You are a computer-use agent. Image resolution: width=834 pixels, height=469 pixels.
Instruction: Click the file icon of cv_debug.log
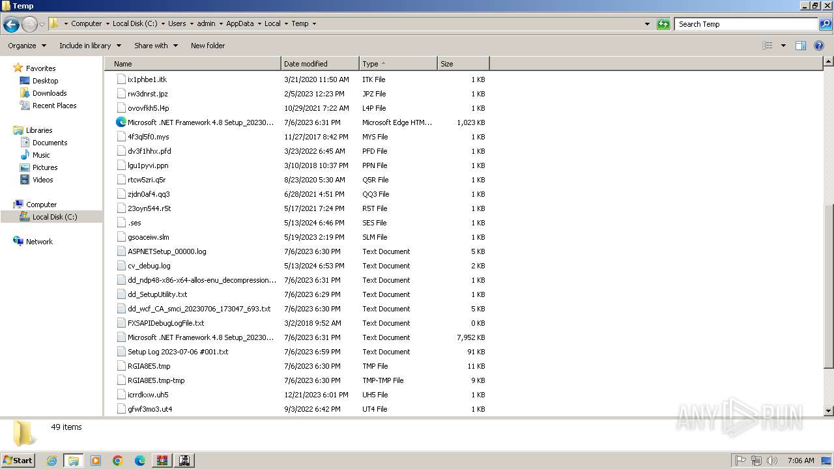tap(121, 265)
